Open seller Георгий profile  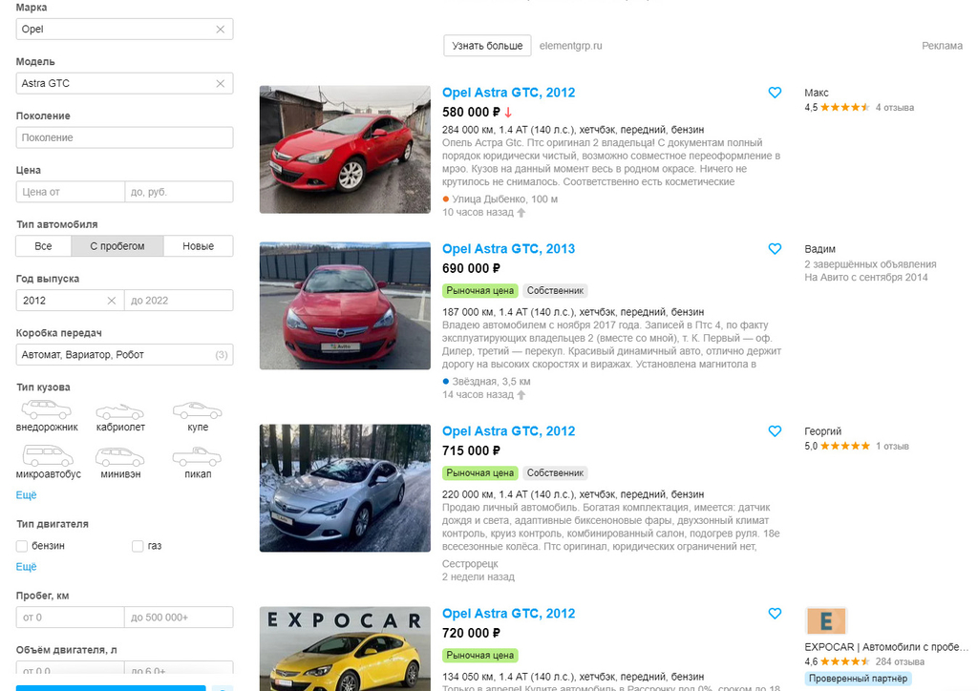[x=822, y=431]
